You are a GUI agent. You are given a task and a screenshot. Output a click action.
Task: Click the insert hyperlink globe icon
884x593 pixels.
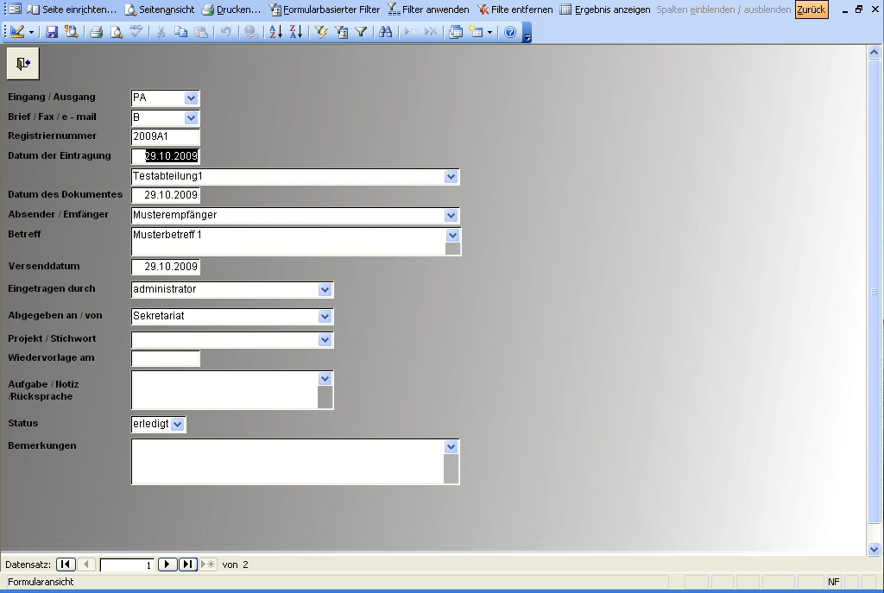251,32
